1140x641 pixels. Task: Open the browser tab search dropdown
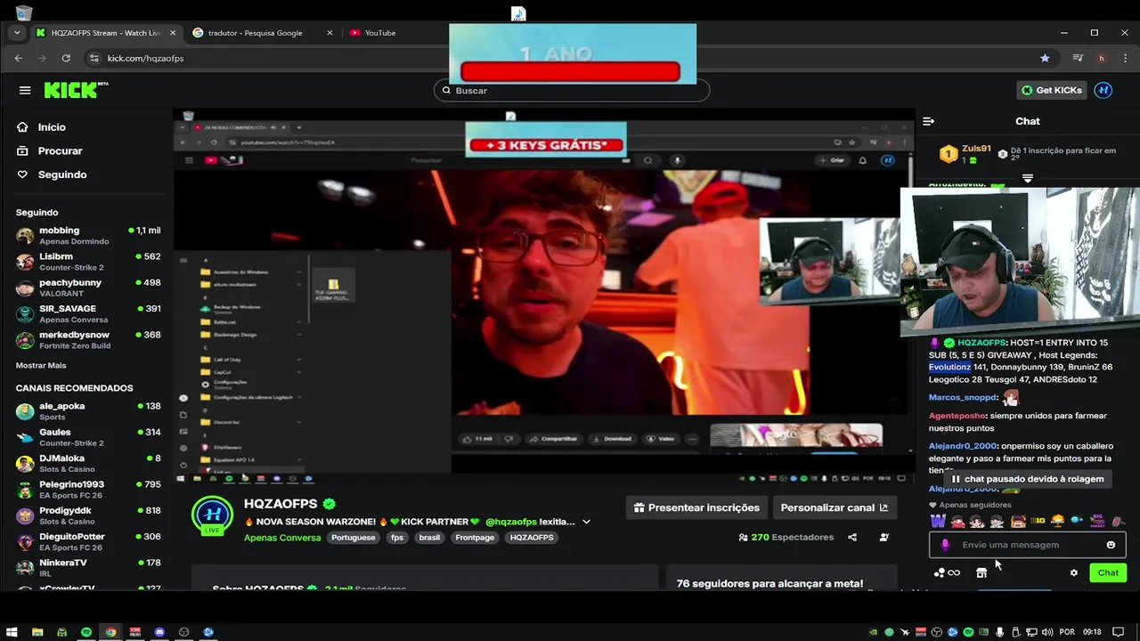[x=17, y=33]
